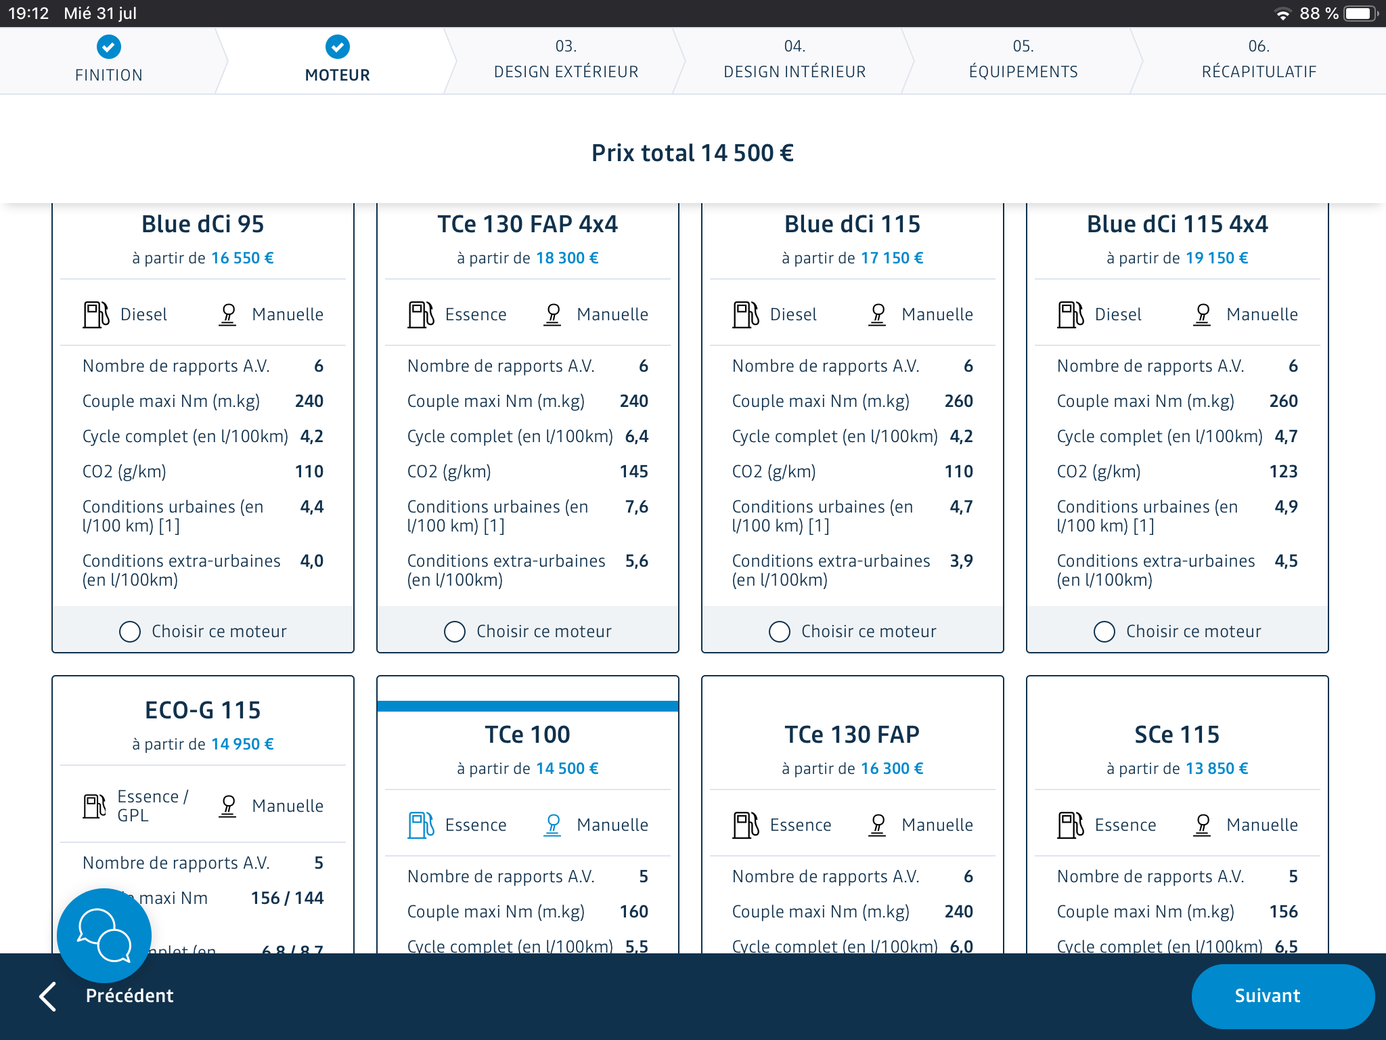The image size is (1386, 1040).
Task: Tap the gearshift icon on TCe 130 FAP 4x4
Action: pyautogui.click(x=552, y=315)
